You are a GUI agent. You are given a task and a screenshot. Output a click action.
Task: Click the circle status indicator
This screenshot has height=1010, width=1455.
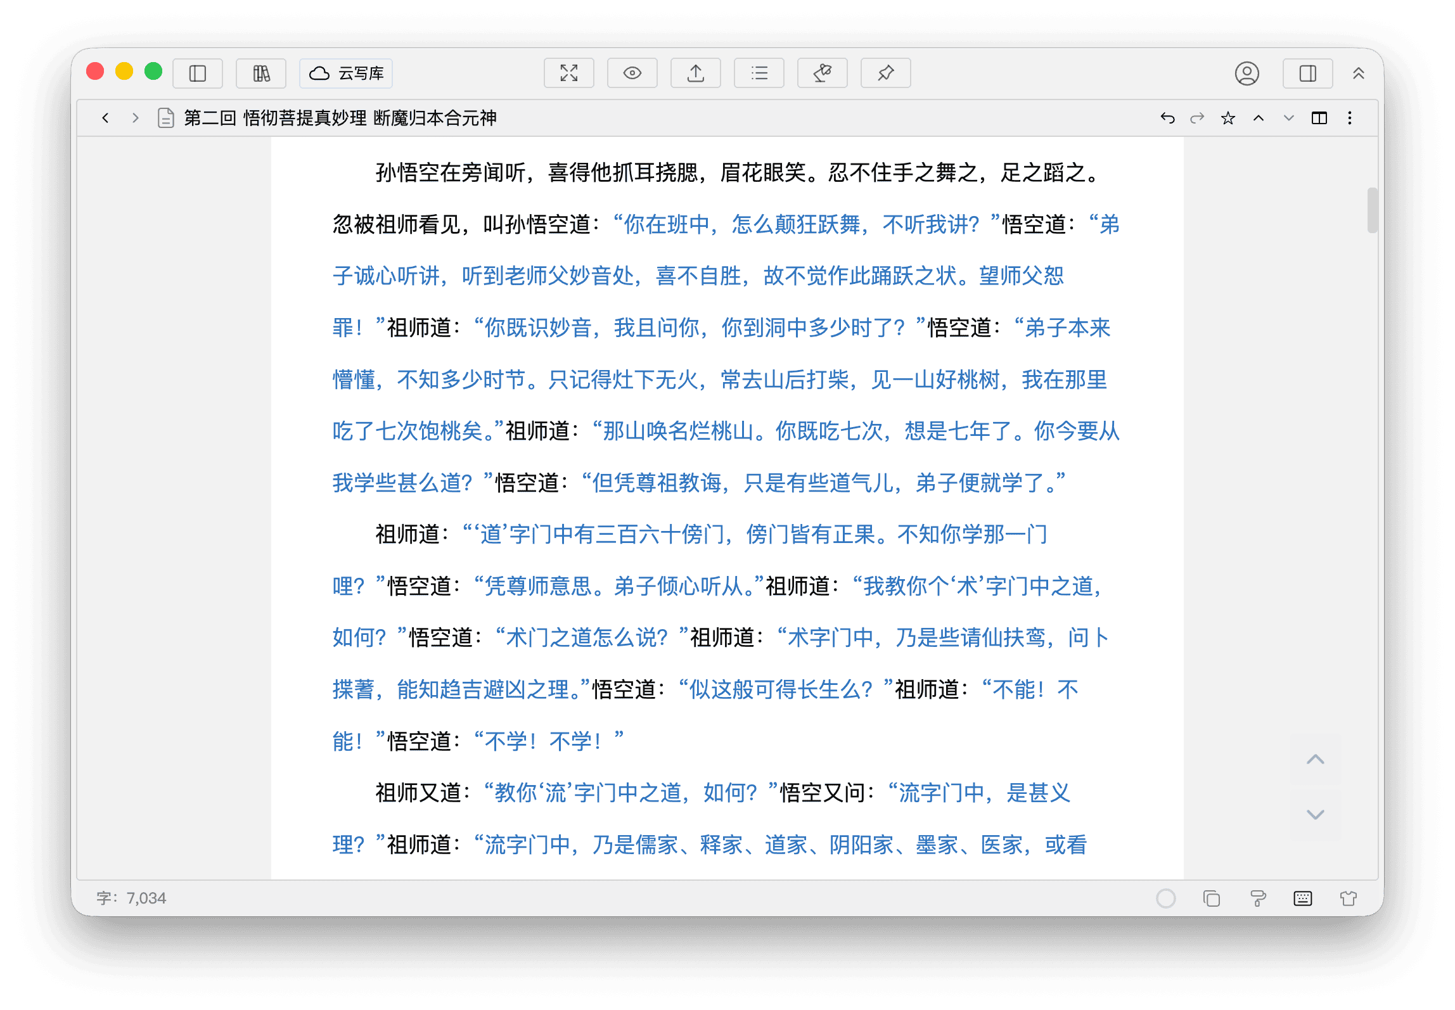pos(1166,898)
